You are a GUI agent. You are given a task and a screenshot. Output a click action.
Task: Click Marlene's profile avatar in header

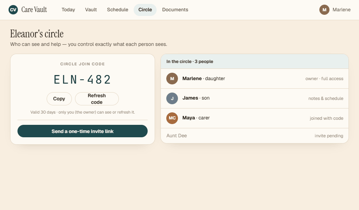pos(324,10)
